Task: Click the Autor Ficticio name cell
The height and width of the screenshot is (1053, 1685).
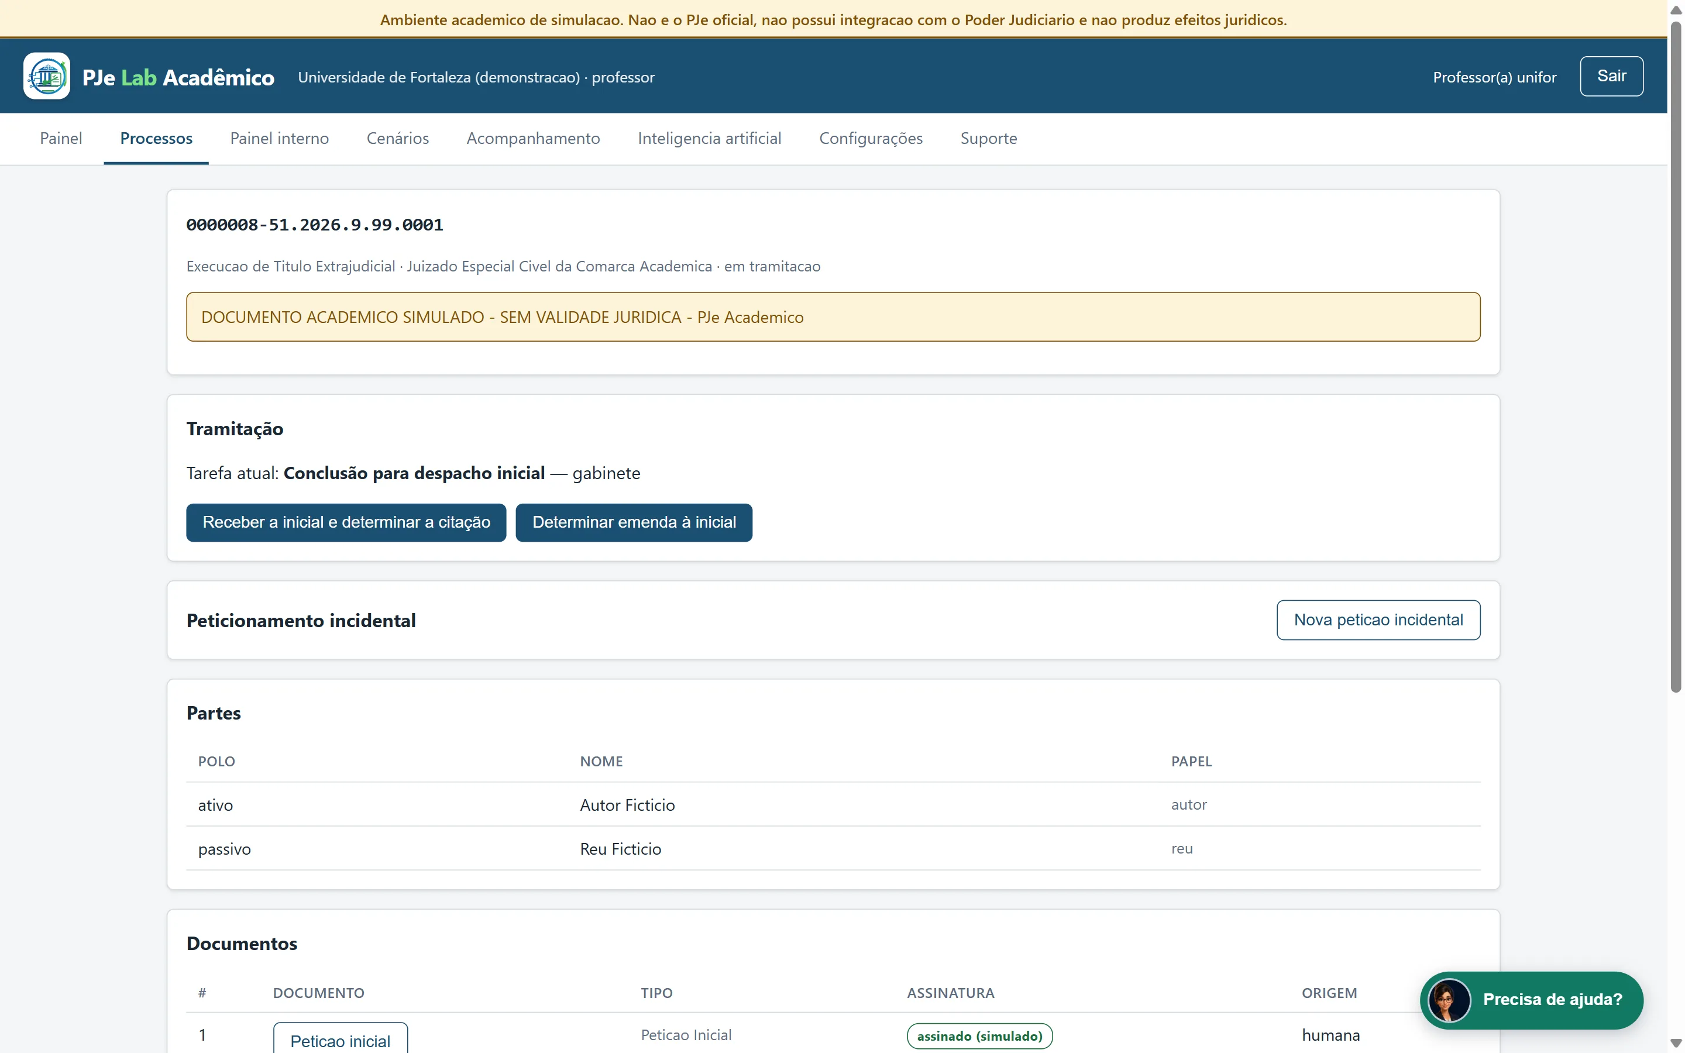Action: [627, 805]
